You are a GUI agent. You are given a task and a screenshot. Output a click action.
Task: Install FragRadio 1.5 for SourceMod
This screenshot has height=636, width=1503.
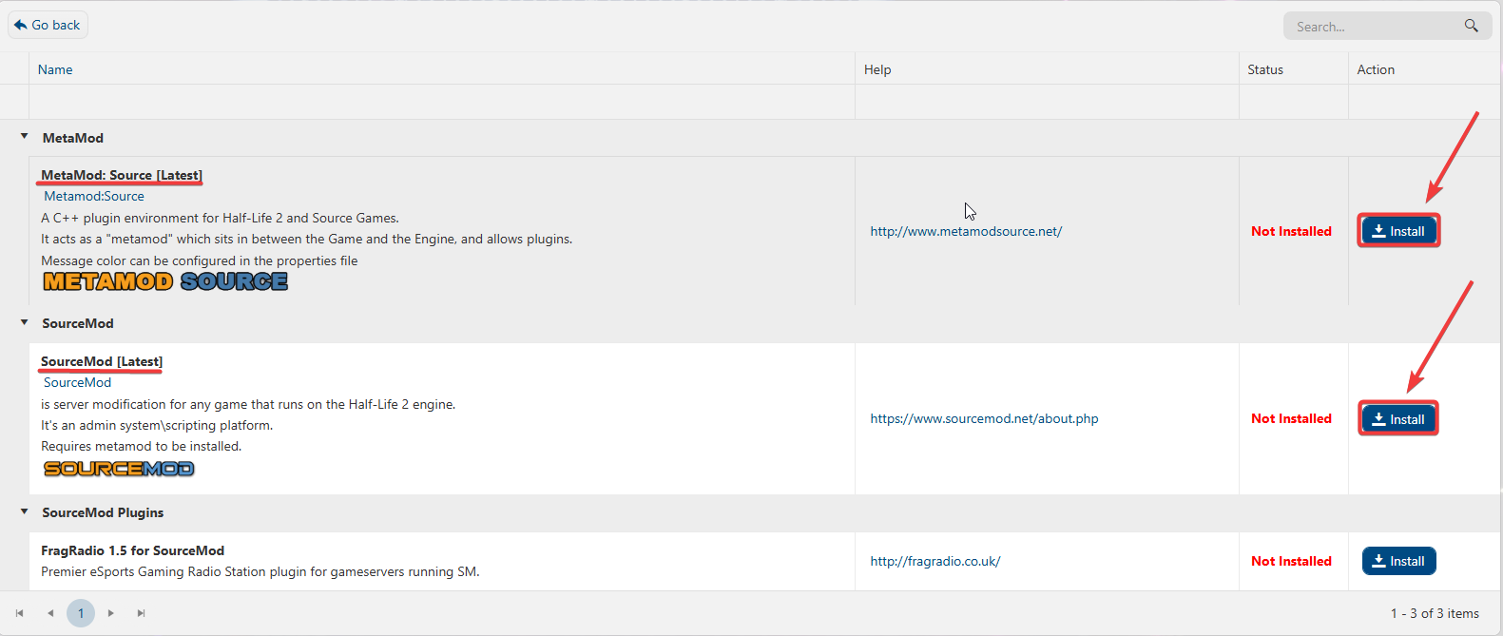(1398, 561)
